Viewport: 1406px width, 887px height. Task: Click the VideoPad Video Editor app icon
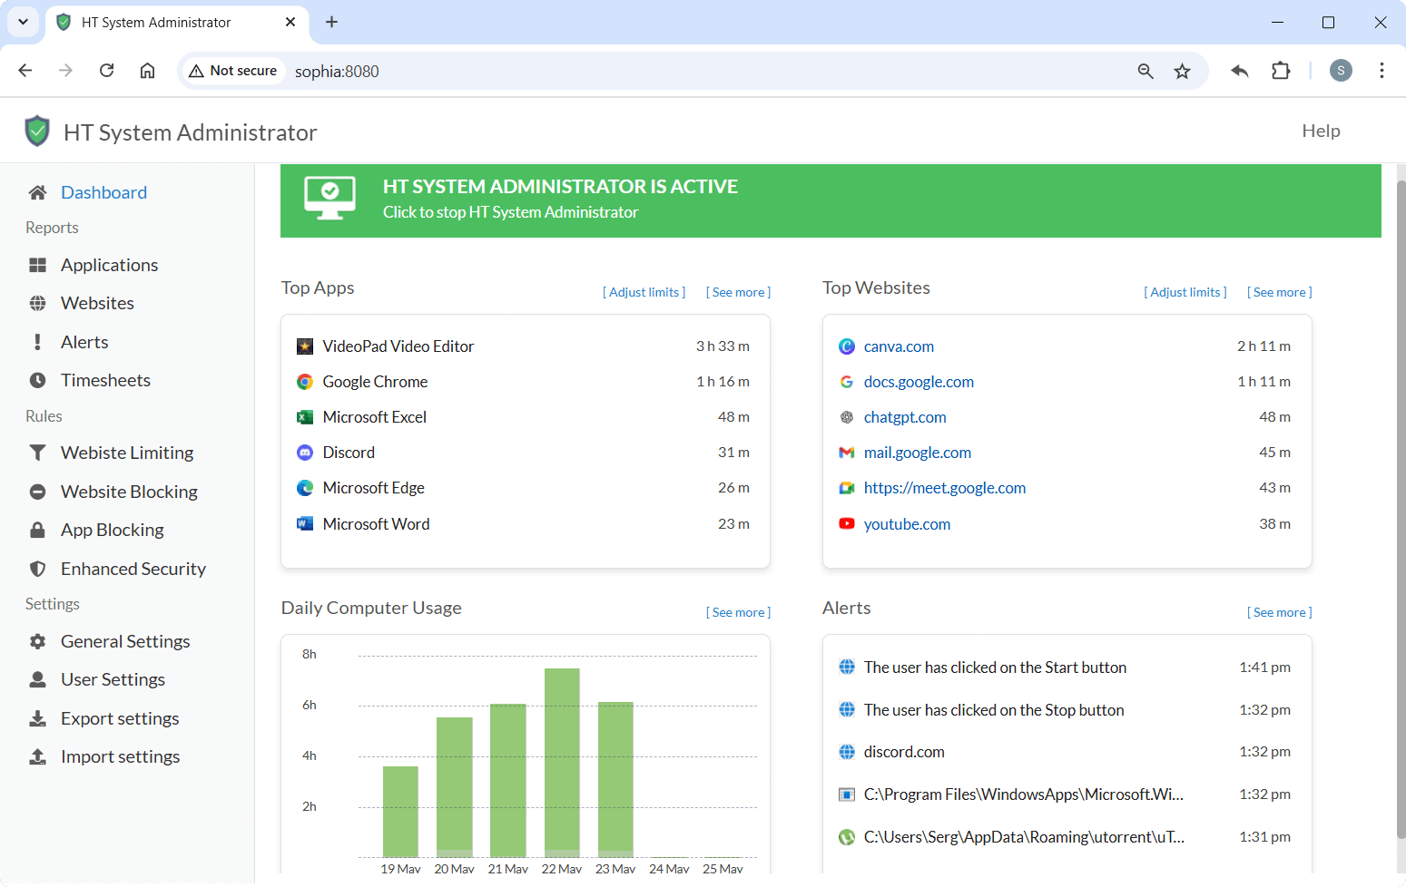(305, 346)
